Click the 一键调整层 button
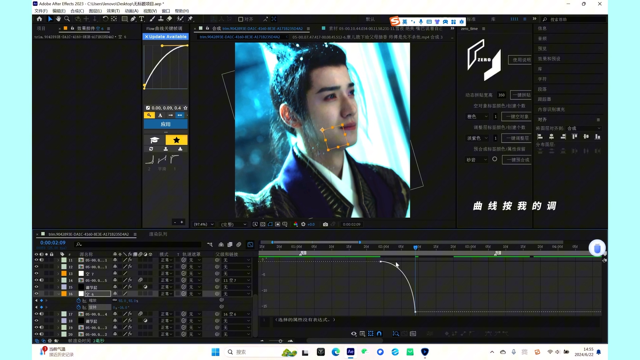Screen dimensions: 640x360 point(517,138)
